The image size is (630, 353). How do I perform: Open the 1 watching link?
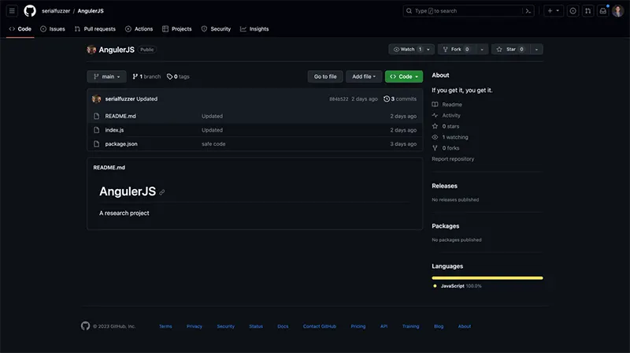[450, 137]
